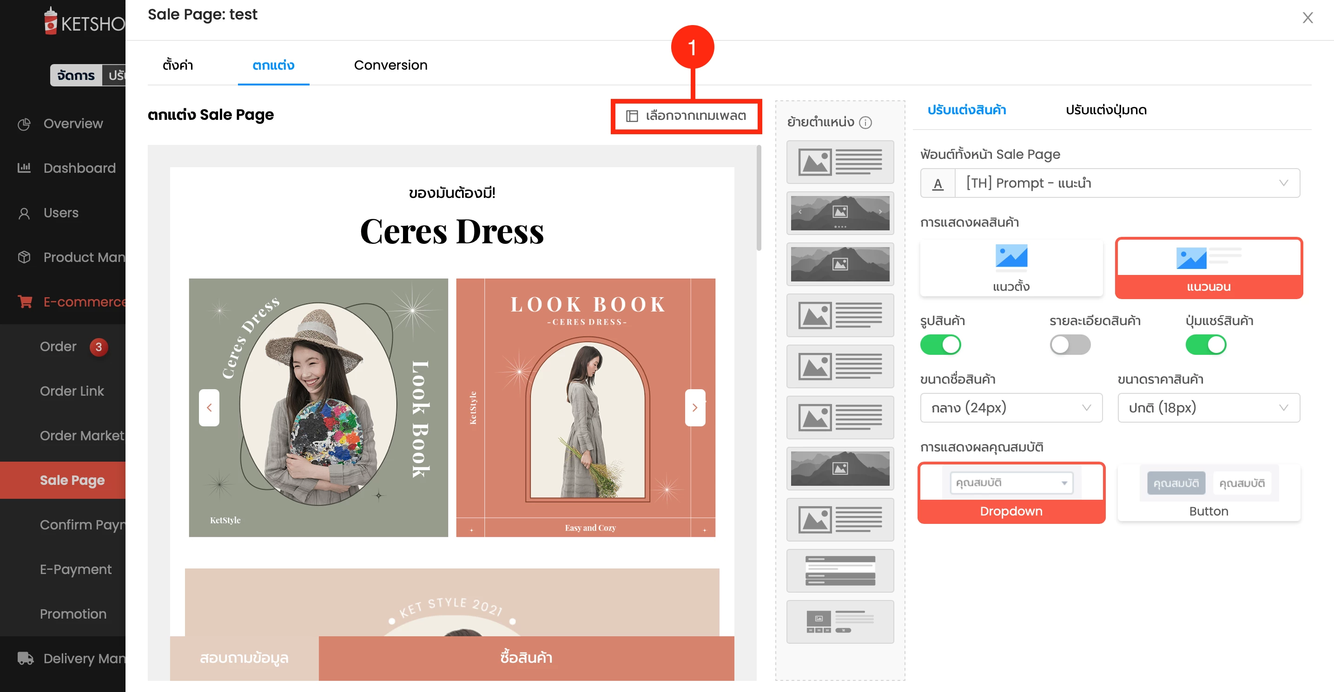Toggle the รายละเอียดสินค้า switch
The image size is (1334, 692).
click(1070, 345)
